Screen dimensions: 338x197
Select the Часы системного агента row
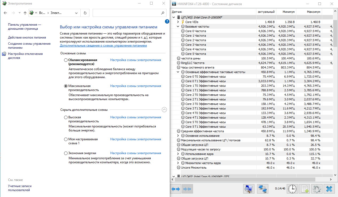pos(252,67)
